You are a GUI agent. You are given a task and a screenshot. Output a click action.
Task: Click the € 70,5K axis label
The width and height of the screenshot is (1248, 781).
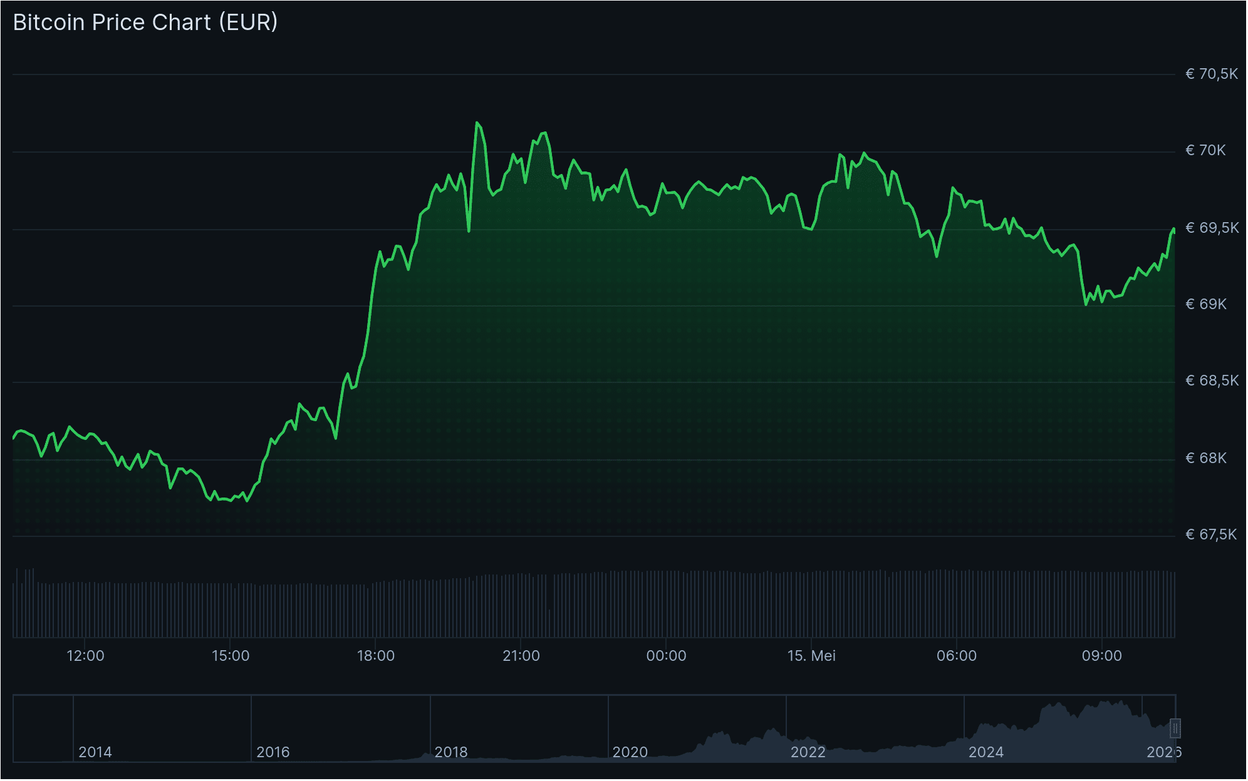1212,74
